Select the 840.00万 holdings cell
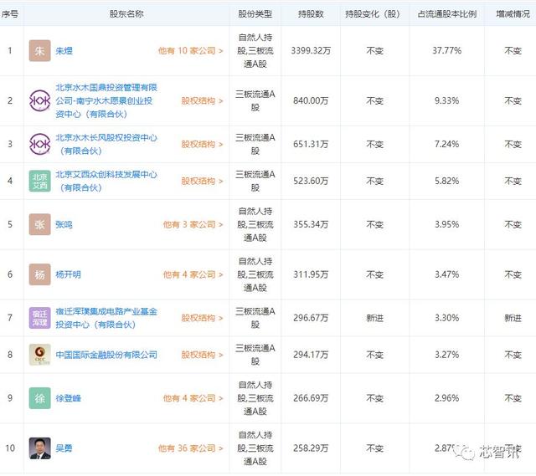The height and width of the screenshot is (476, 536). 311,100
